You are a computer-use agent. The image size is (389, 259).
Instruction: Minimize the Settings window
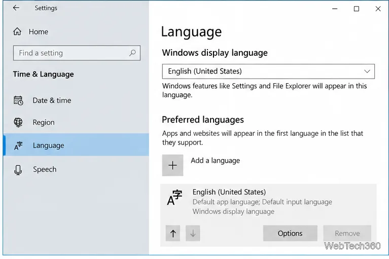[x=335, y=9]
